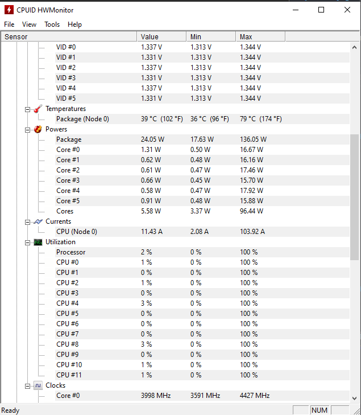
Task: Click the Sensor column header
Action: click(69, 36)
